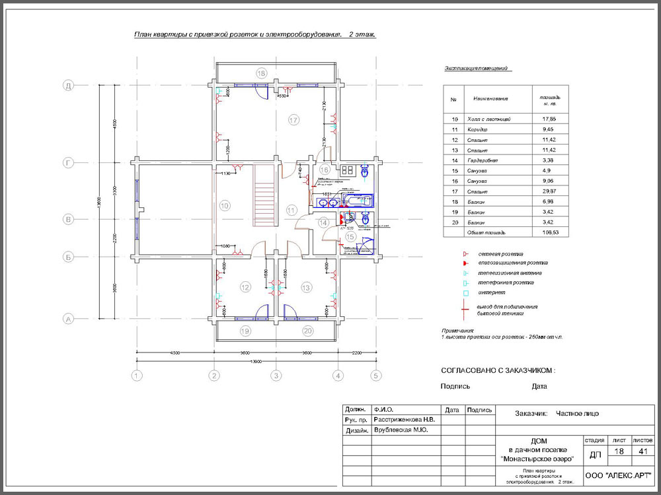Click grid axis bubble 'Б'
The image size is (661, 495).
pos(68,257)
